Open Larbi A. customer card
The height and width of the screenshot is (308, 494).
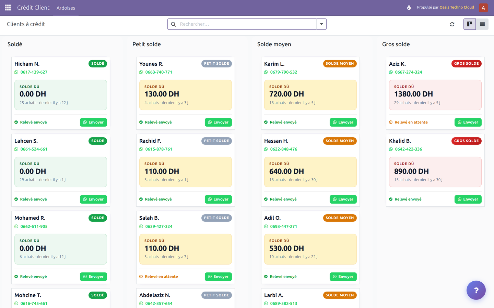tap(310, 298)
